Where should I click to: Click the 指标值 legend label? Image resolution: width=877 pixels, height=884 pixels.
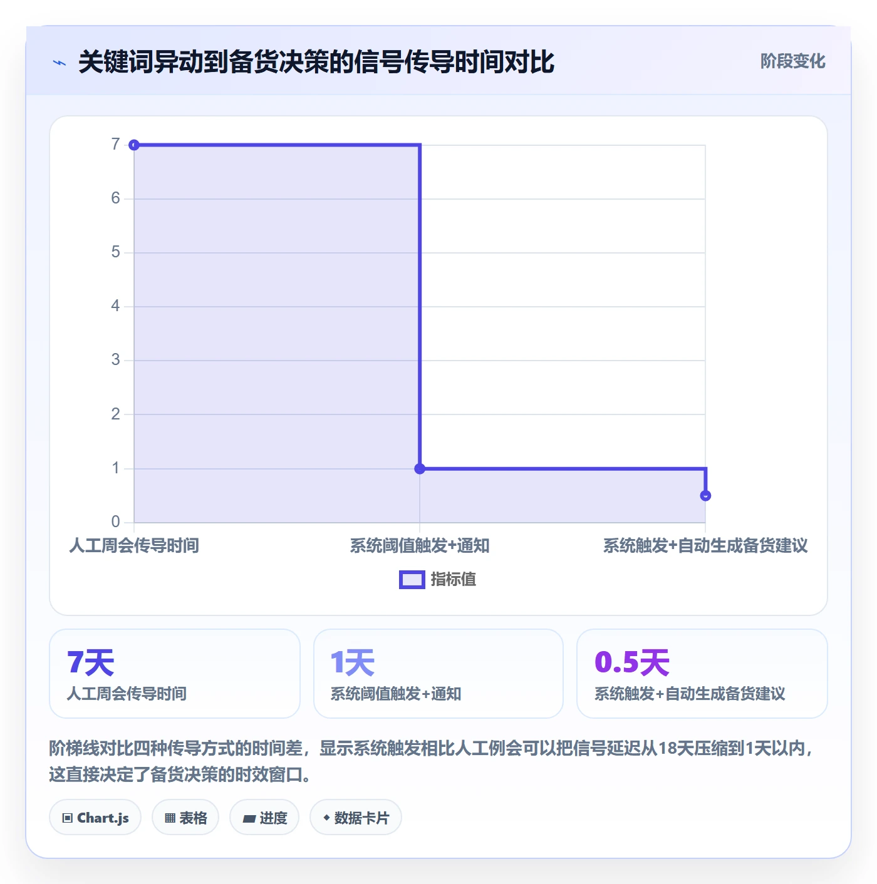click(454, 580)
